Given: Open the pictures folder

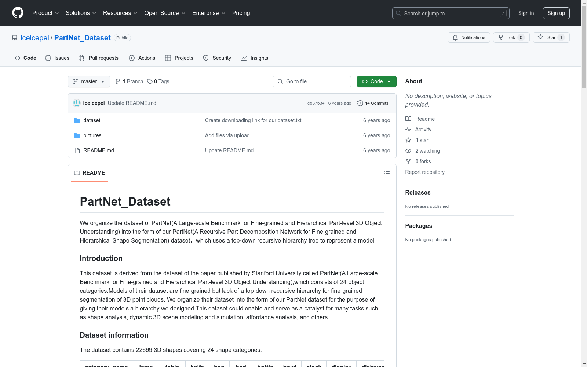Looking at the screenshot, I should (x=92, y=135).
